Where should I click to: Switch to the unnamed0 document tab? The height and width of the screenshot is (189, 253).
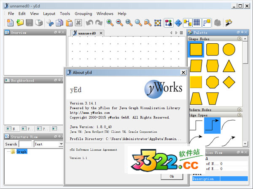point(87,33)
